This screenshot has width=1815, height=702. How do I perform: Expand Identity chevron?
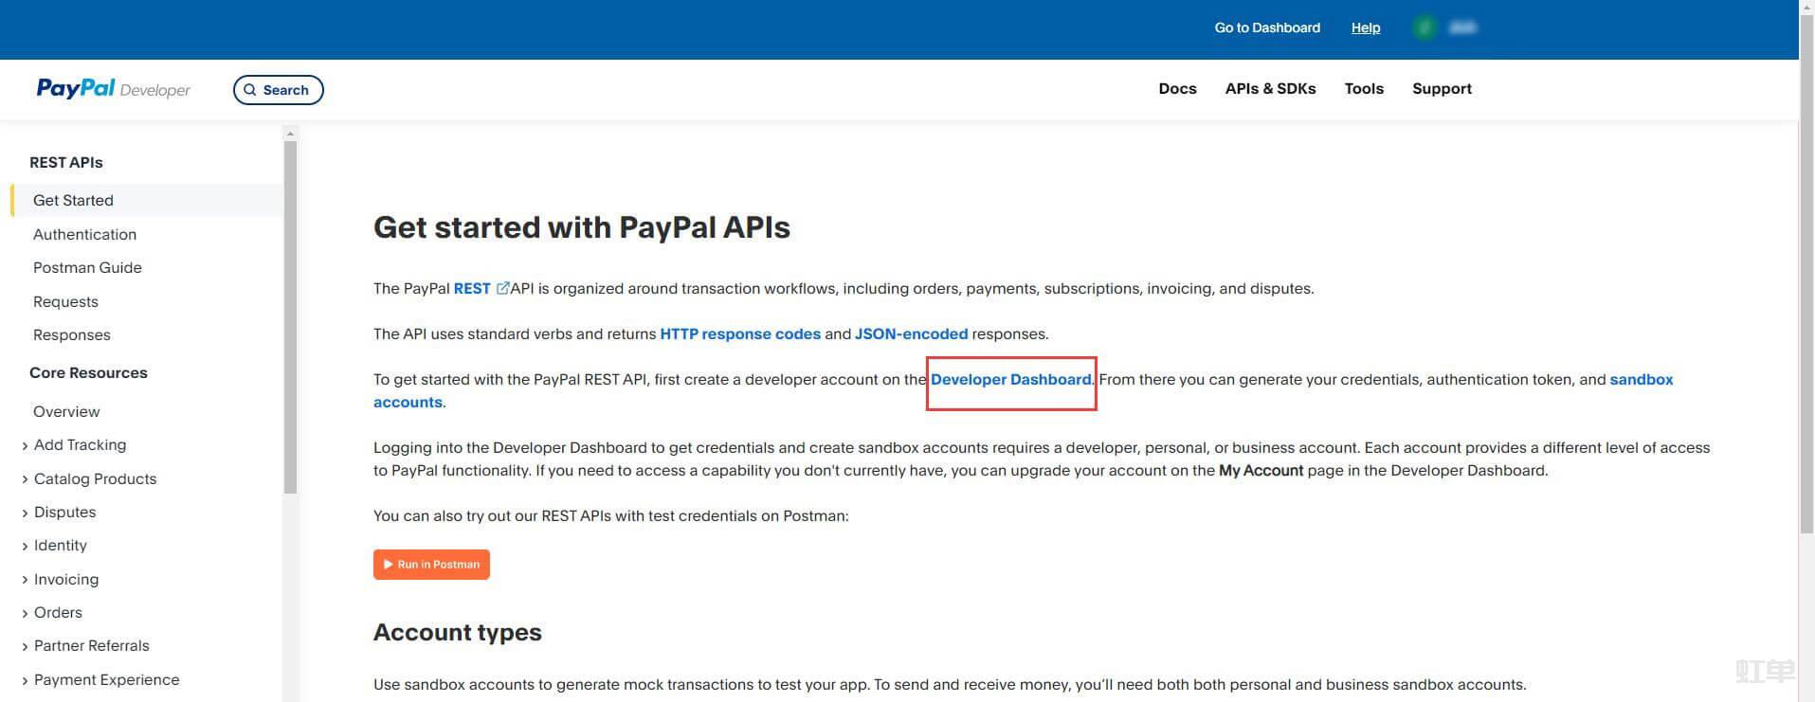click(25, 546)
